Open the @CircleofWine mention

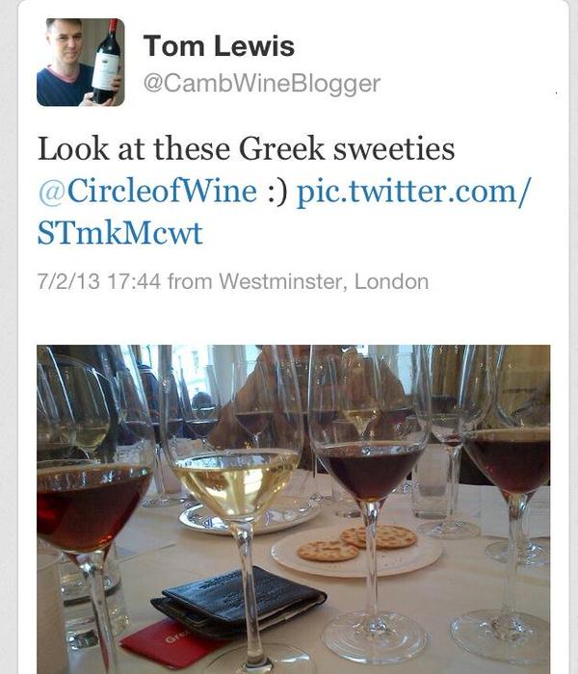tap(147, 191)
